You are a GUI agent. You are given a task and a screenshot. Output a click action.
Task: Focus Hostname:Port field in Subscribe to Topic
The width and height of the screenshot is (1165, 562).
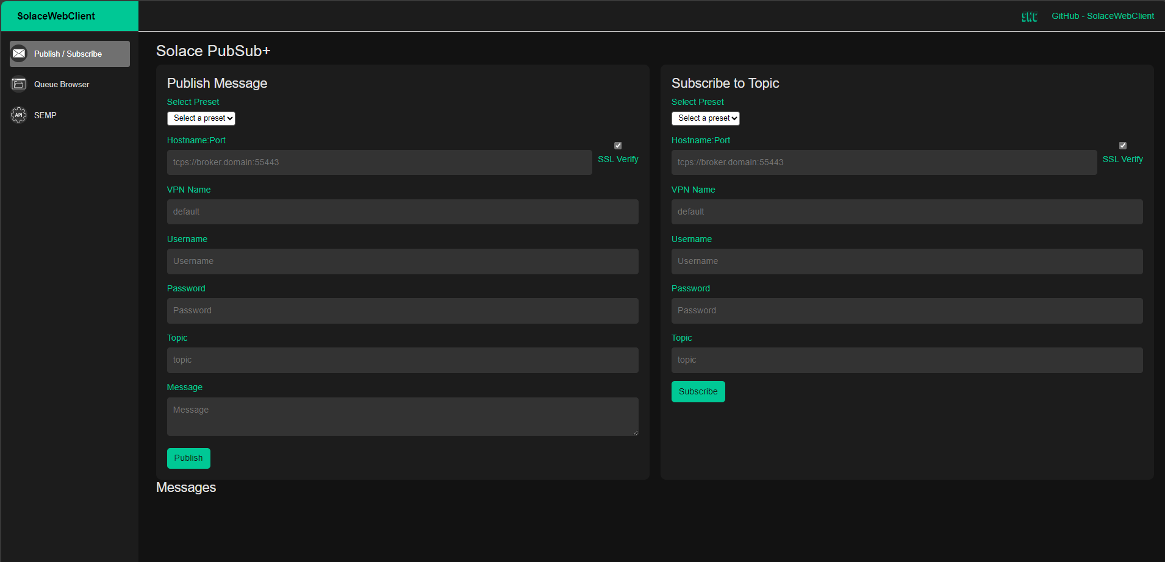coord(884,162)
